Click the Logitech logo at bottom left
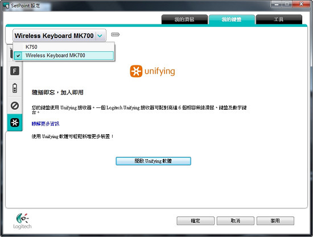This screenshot has height=237, width=313. coord(22,221)
